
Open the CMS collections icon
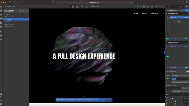click(x=1, y=27)
